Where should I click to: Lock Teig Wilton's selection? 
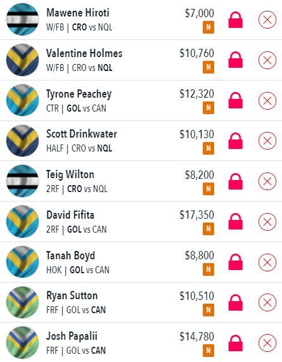click(235, 181)
